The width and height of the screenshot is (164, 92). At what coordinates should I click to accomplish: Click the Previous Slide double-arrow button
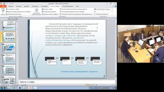click(x=116, y=75)
